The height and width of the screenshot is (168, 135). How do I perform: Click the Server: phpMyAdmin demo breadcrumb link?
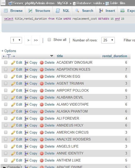(x=41, y=3)
